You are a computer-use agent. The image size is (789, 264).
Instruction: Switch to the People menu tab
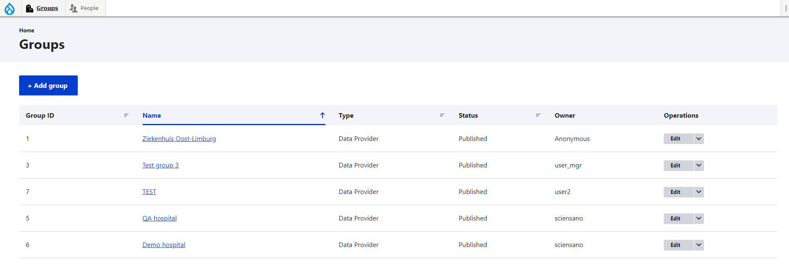[x=89, y=8]
